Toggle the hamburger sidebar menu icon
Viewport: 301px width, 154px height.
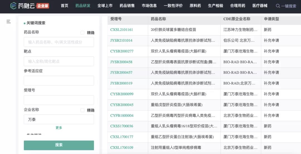(9, 21)
